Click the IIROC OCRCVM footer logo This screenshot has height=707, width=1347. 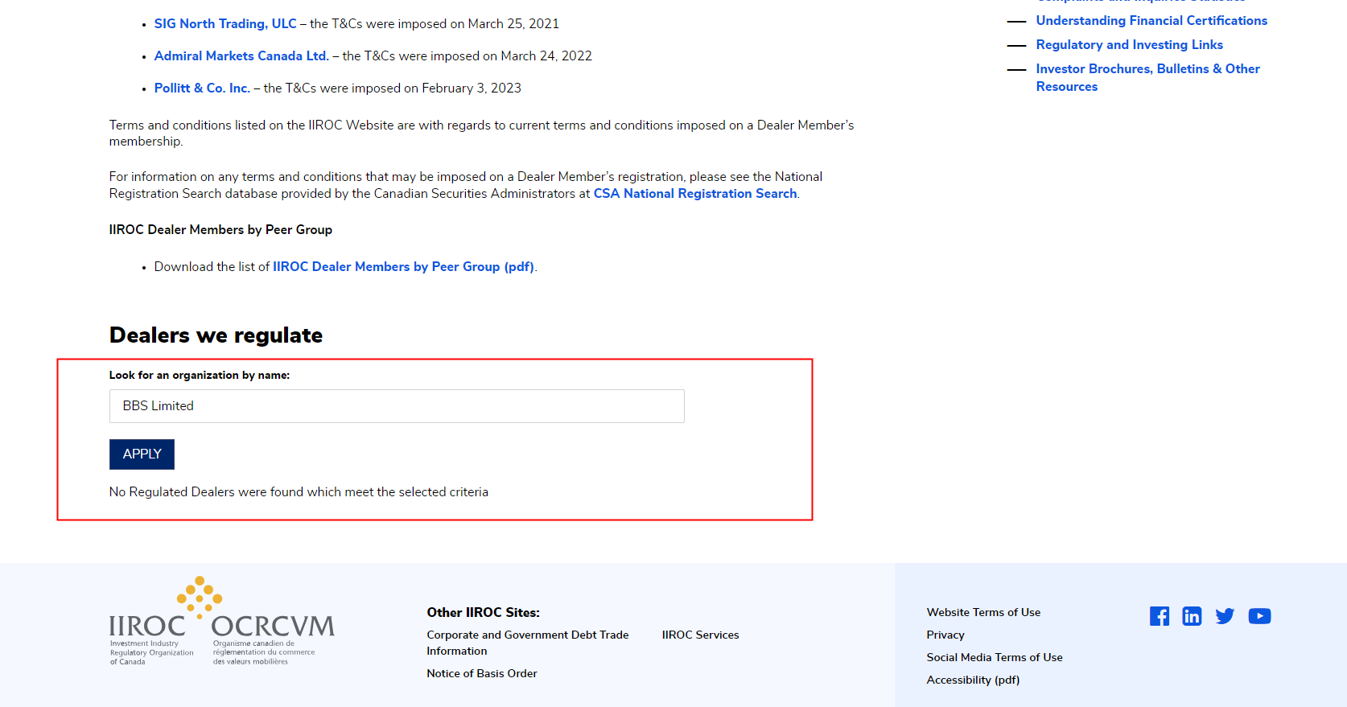[x=222, y=621]
